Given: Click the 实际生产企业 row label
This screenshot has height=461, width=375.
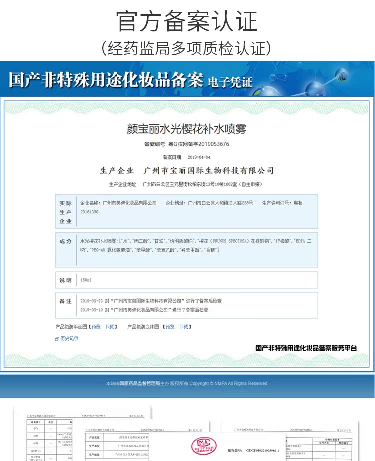Looking at the screenshot, I should coord(66,212).
